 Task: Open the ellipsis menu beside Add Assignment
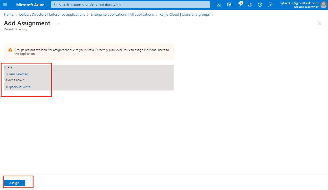pyautogui.click(x=58, y=23)
